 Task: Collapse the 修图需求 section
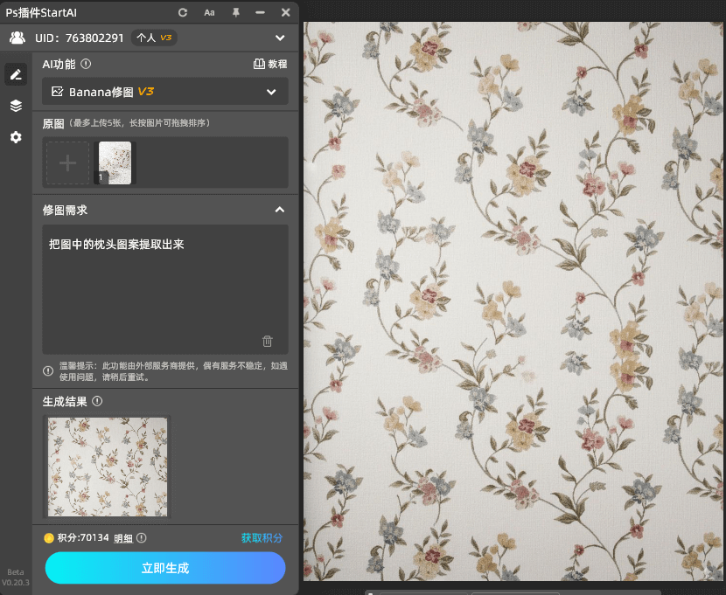[280, 210]
